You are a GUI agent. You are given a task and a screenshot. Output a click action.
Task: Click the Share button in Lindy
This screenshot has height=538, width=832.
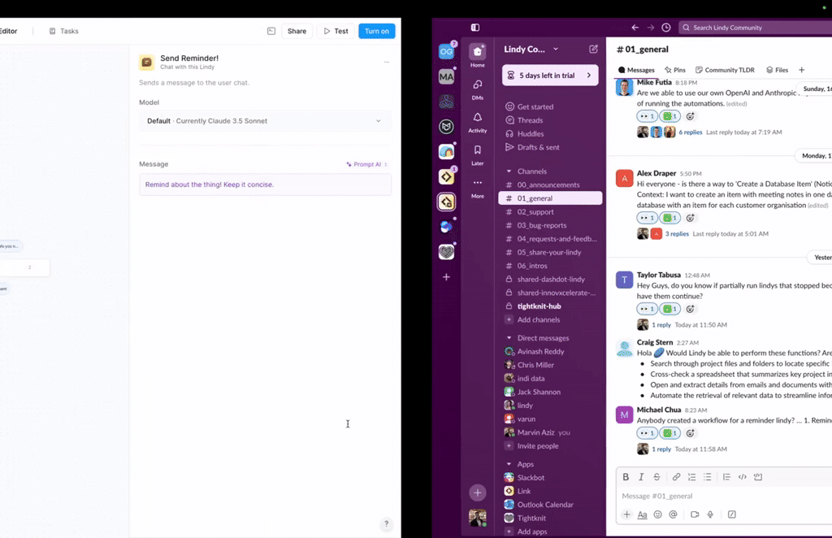[x=297, y=31]
